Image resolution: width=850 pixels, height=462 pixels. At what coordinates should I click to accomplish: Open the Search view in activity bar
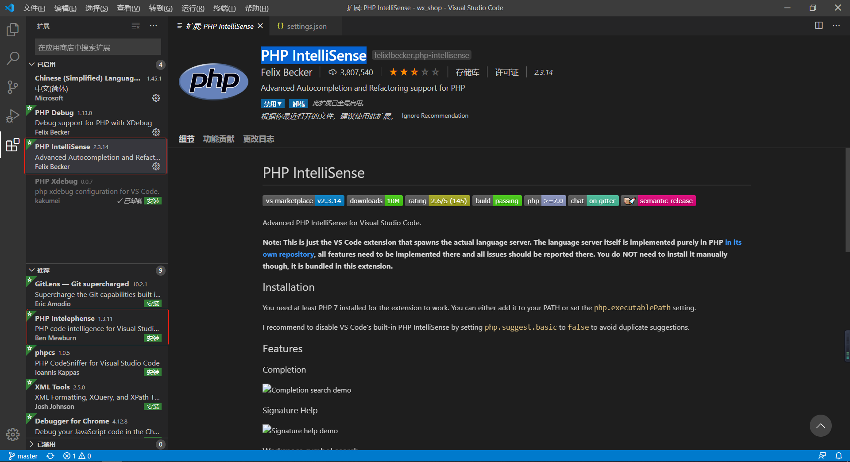(x=13, y=58)
